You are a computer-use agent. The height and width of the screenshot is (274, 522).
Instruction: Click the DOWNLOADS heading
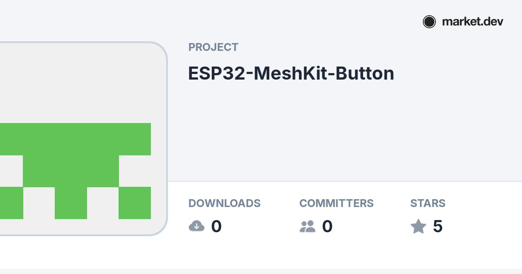click(x=224, y=203)
